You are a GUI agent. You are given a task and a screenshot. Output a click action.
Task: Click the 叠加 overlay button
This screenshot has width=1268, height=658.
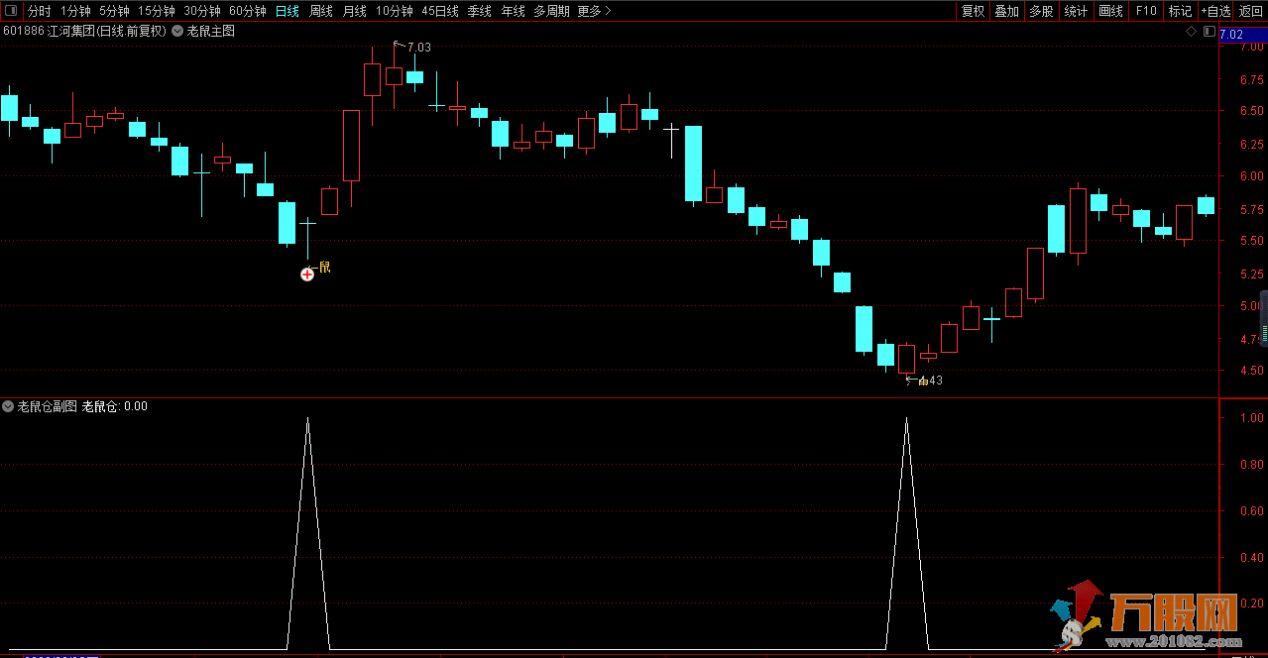point(1007,11)
